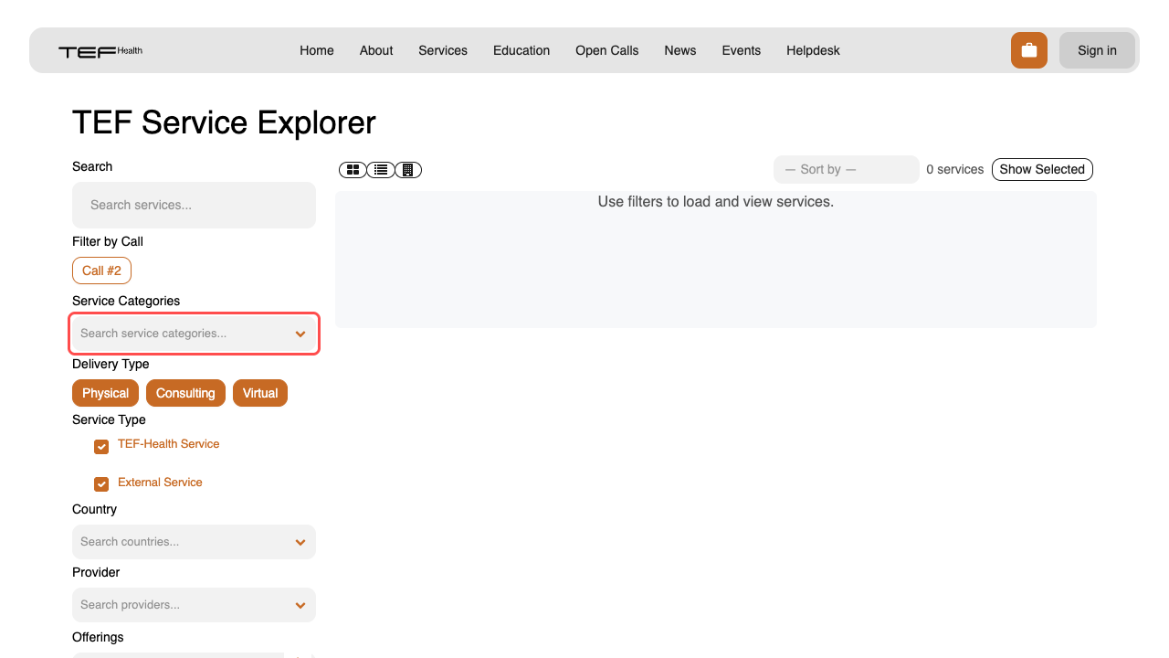The width and height of the screenshot is (1169, 658).
Task: Open the Sort by dropdown
Action: 846,169
